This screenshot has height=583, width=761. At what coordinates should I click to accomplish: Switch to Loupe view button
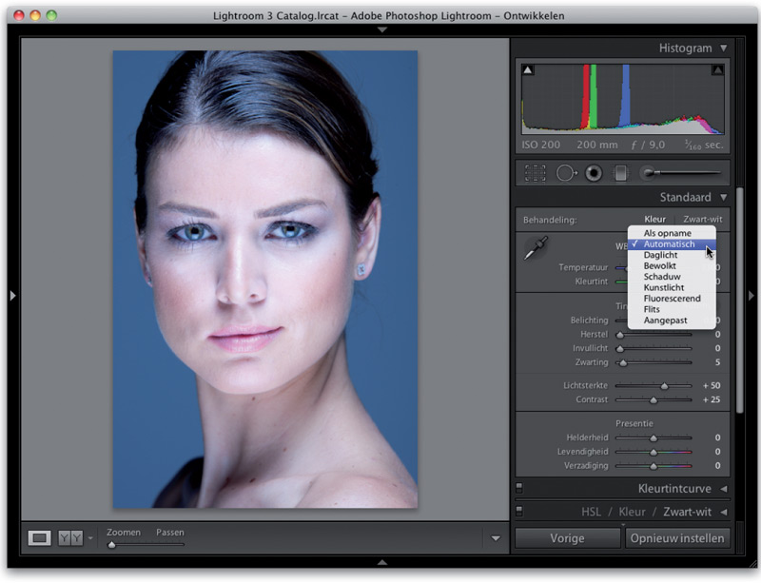tap(39, 538)
